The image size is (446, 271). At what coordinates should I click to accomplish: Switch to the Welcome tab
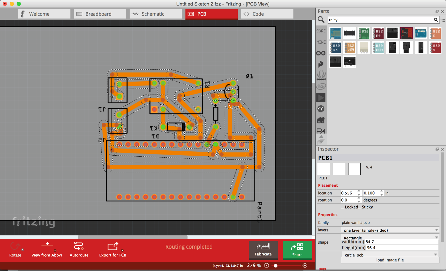point(44,14)
